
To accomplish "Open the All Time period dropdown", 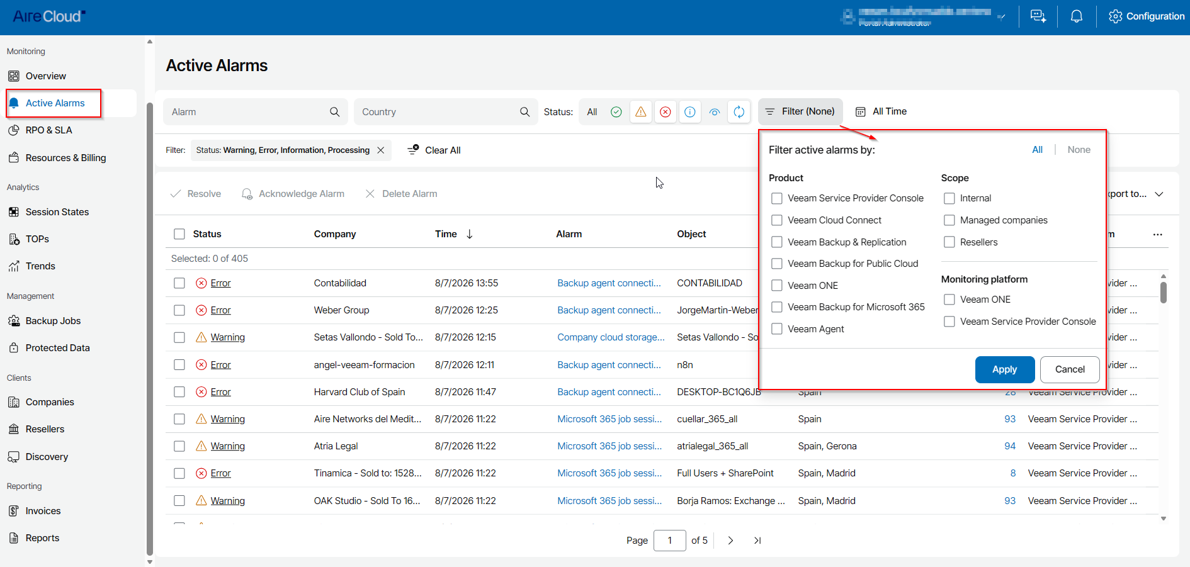I will pyautogui.click(x=881, y=111).
